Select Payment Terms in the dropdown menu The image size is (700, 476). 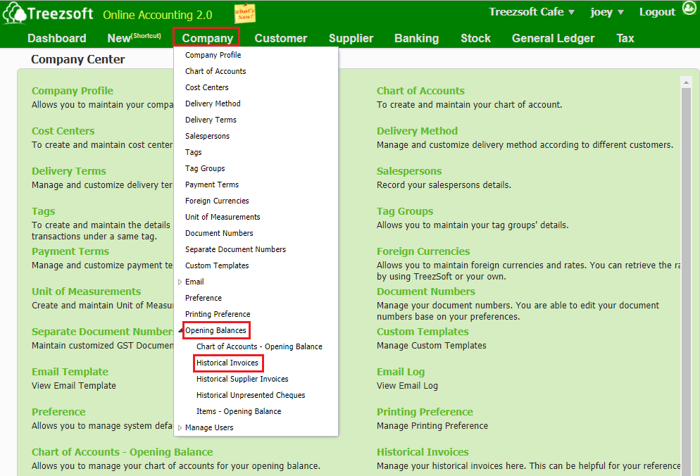[212, 184]
